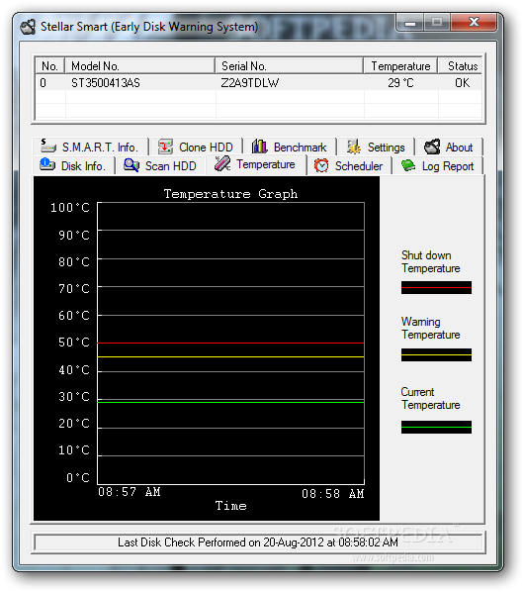
Task: Click the Clone HDD tab icon
Action: point(165,147)
